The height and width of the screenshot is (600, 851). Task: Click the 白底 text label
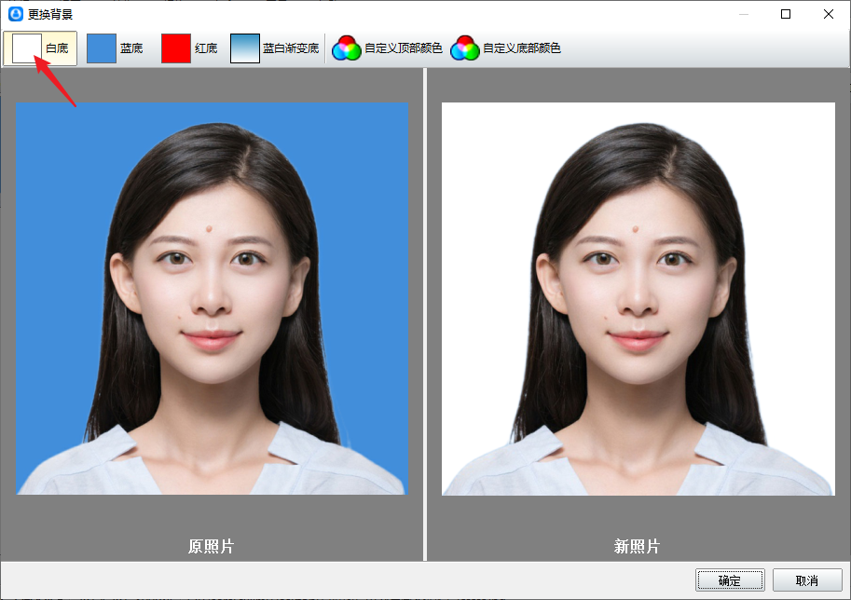click(57, 48)
